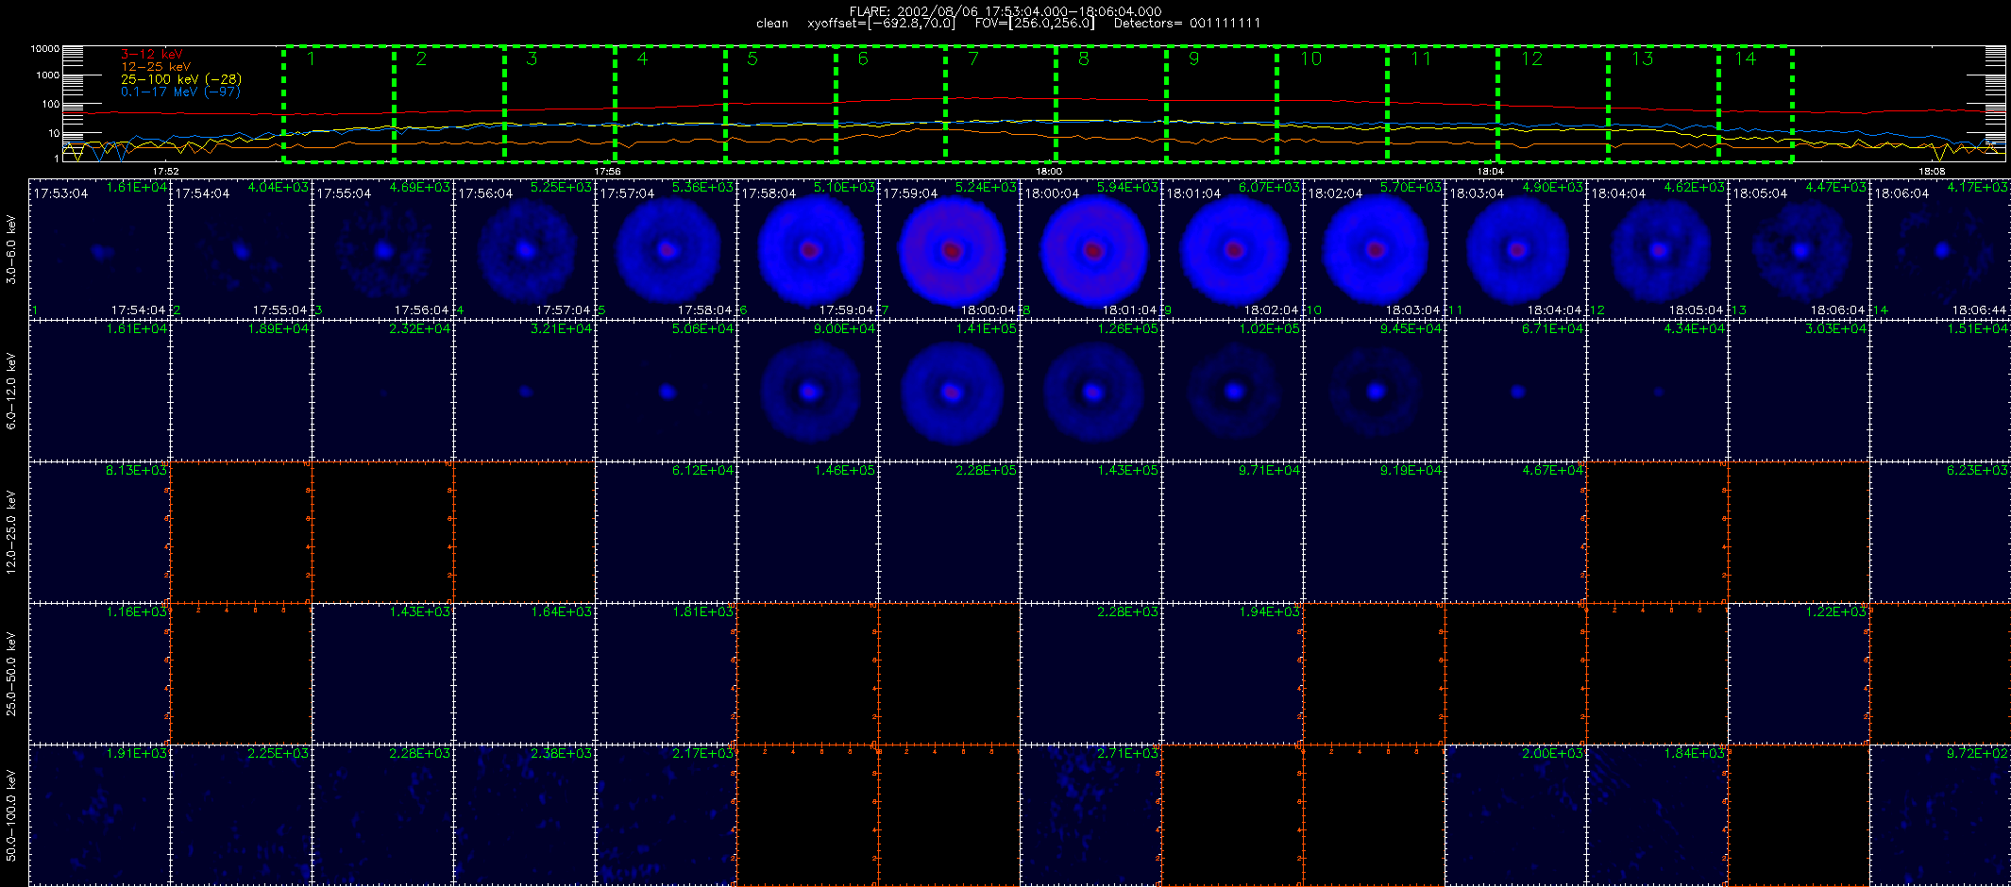Click the 50.0-100.0 keV row label
This screenshot has width=2011, height=887.
pyautogui.click(x=11, y=815)
